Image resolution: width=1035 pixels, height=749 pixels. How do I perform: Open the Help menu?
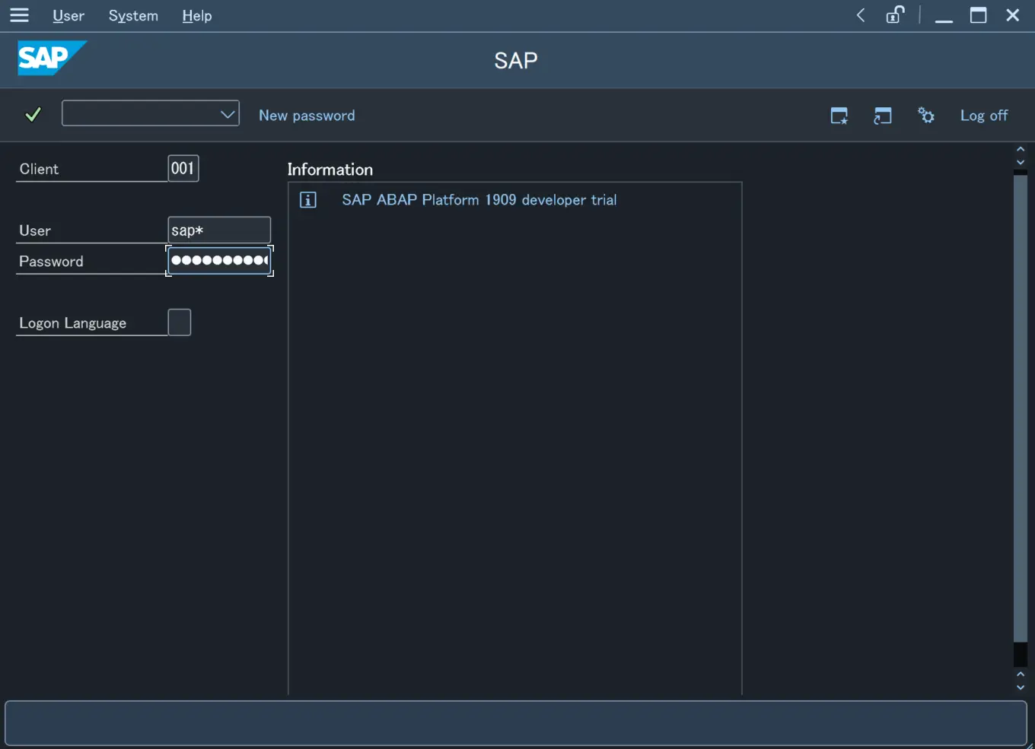point(197,16)
